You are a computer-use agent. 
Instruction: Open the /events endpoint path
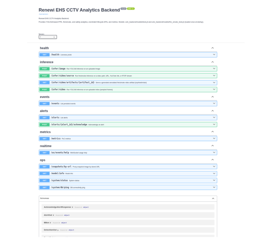55,103
